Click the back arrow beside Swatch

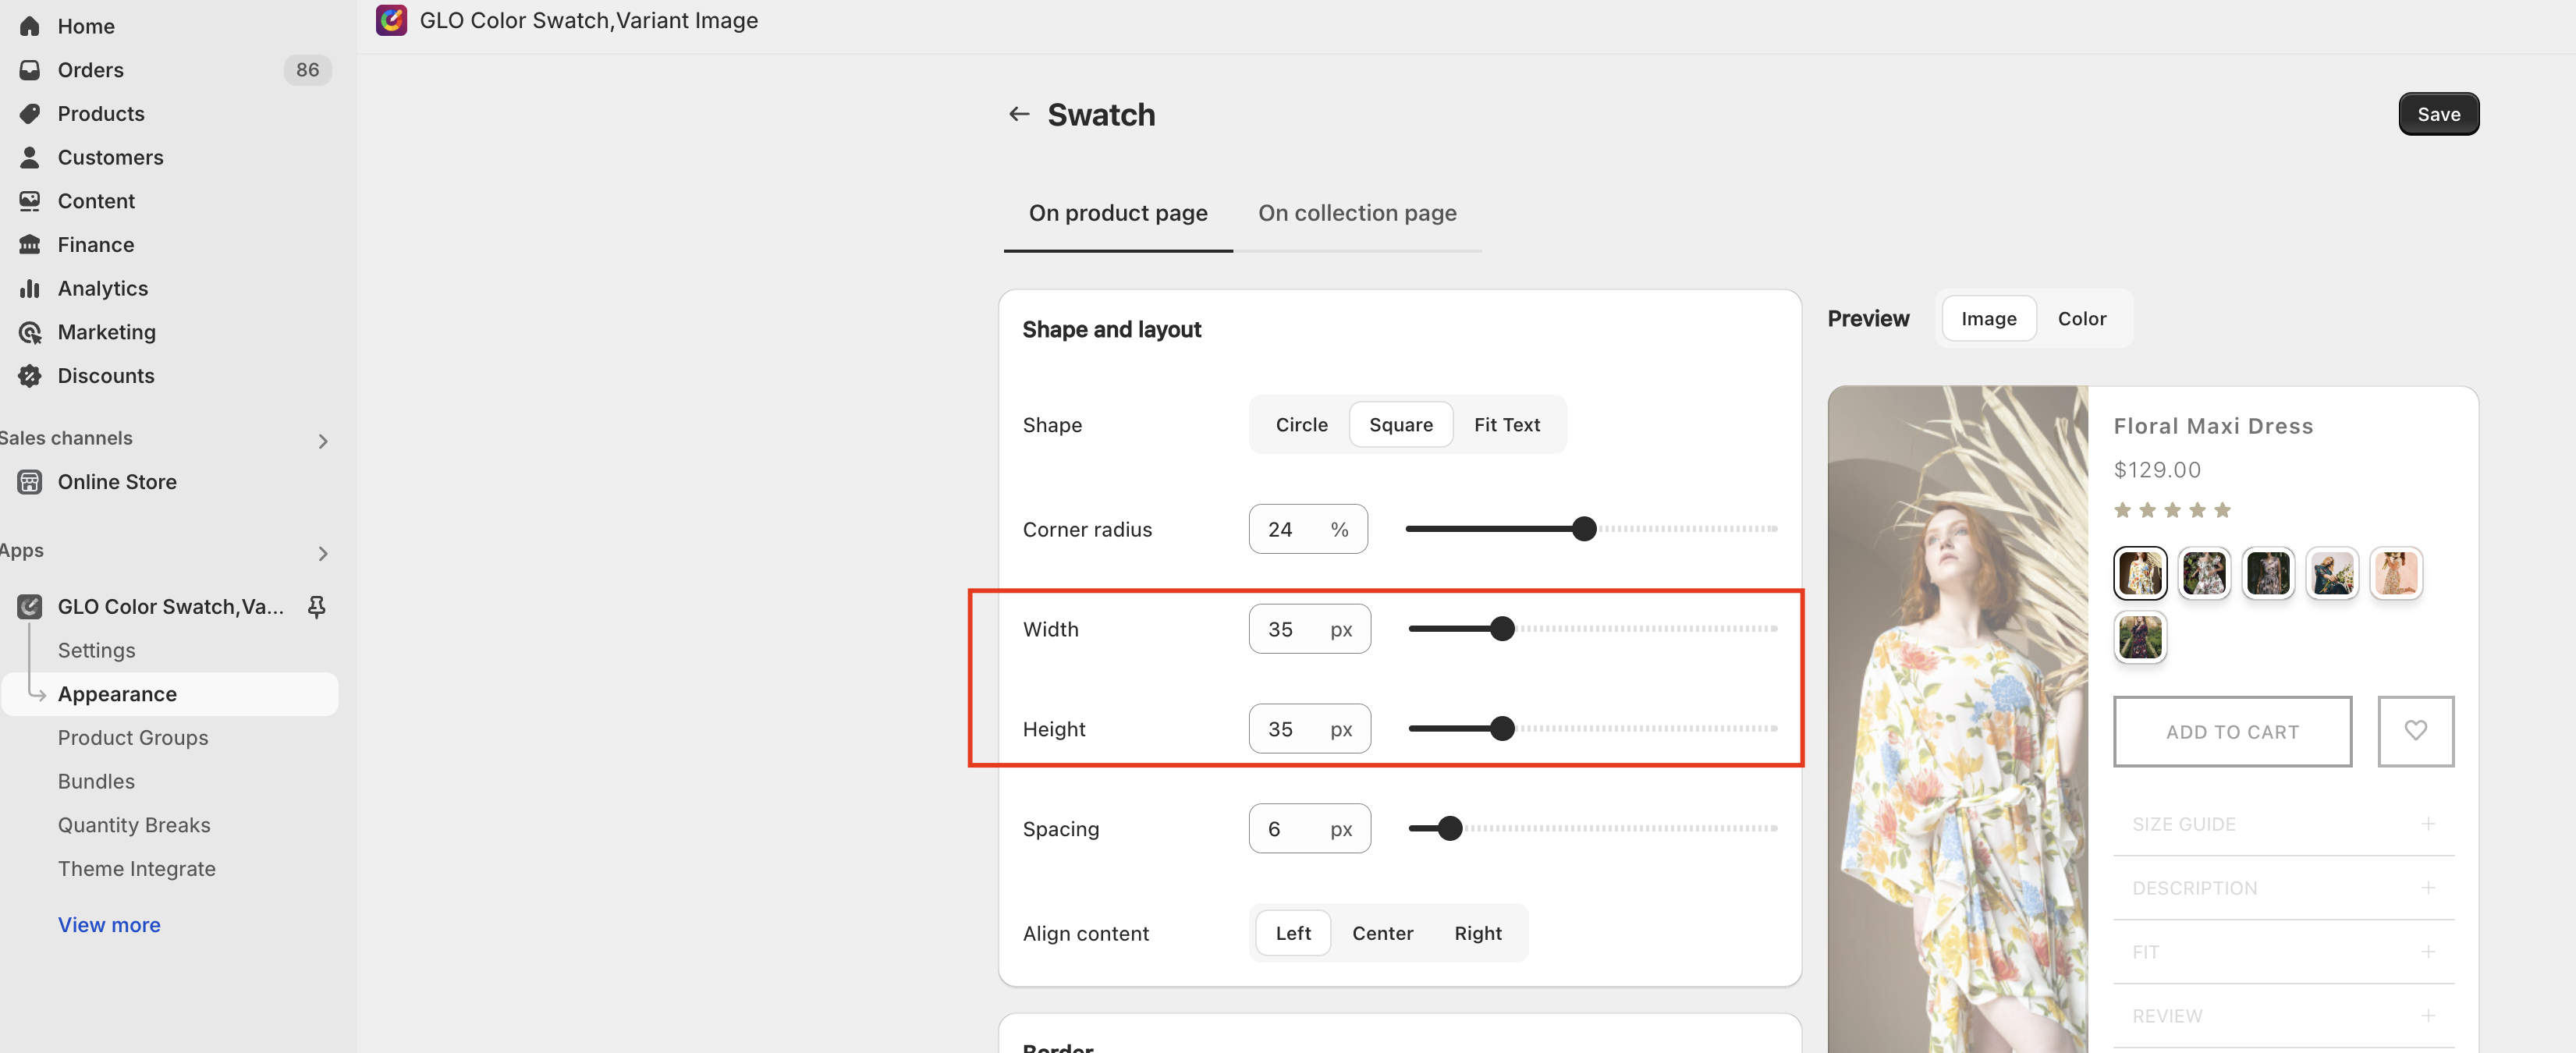(1018, 114)
